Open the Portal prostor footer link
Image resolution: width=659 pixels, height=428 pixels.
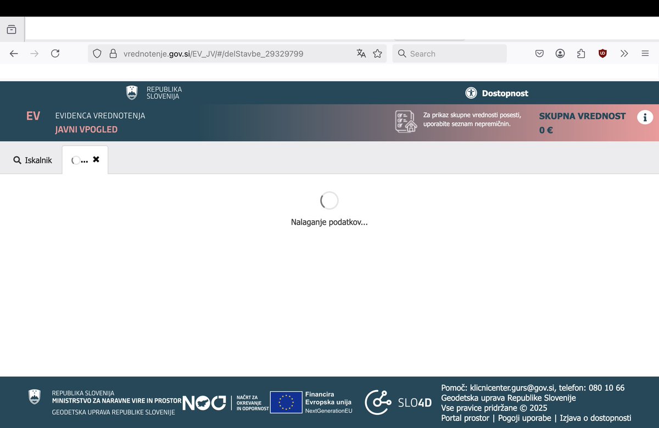point(465,418)
